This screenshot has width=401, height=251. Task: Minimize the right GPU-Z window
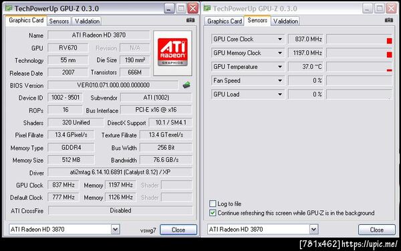pyautogui.click(x=368, y=9)
